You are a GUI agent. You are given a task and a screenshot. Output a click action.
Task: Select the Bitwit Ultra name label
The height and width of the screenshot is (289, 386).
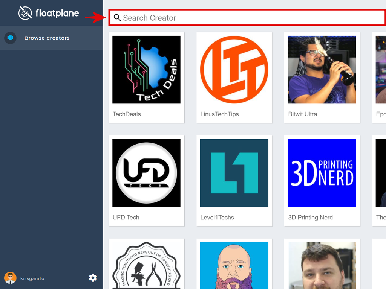click(x=303, y=114)
